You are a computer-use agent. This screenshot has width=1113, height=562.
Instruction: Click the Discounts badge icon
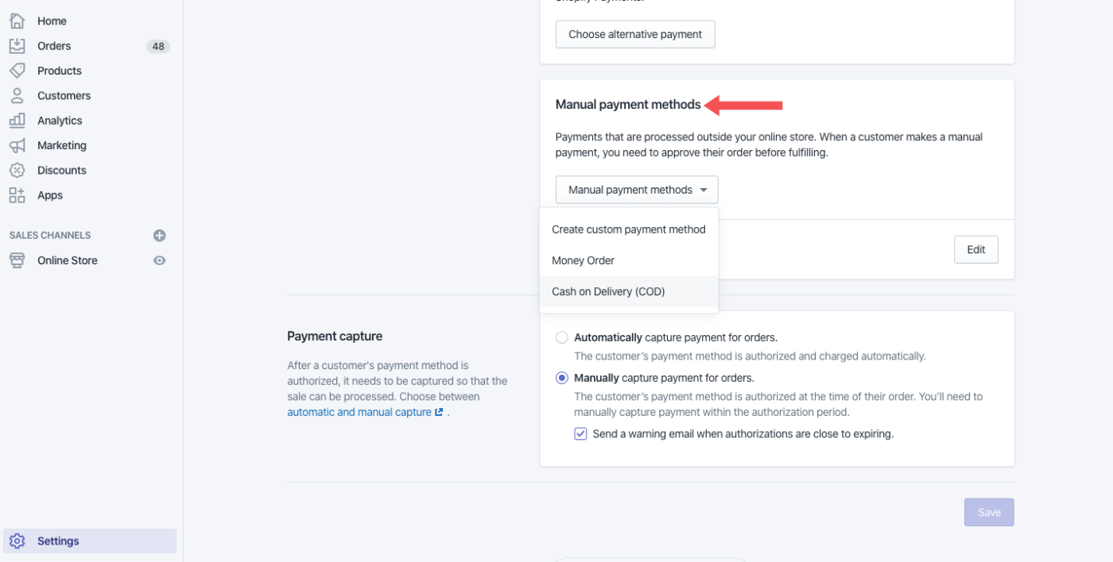point(17,170)
